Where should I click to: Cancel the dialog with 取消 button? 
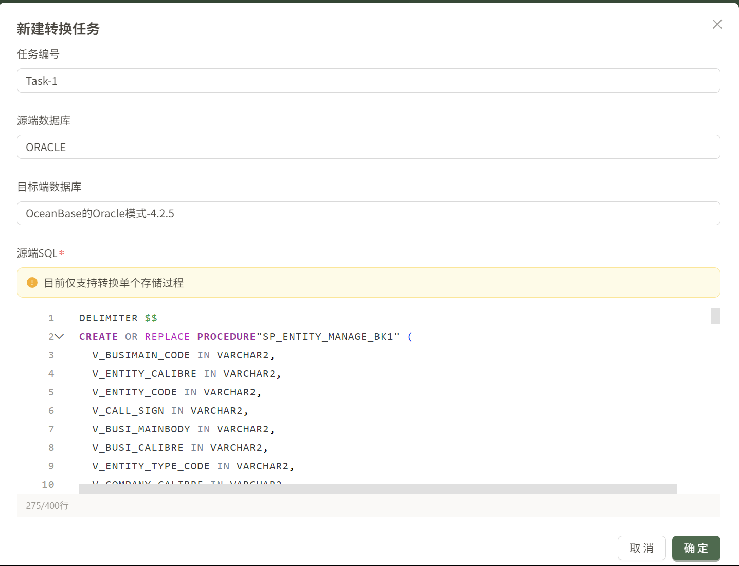click(641, 548)
